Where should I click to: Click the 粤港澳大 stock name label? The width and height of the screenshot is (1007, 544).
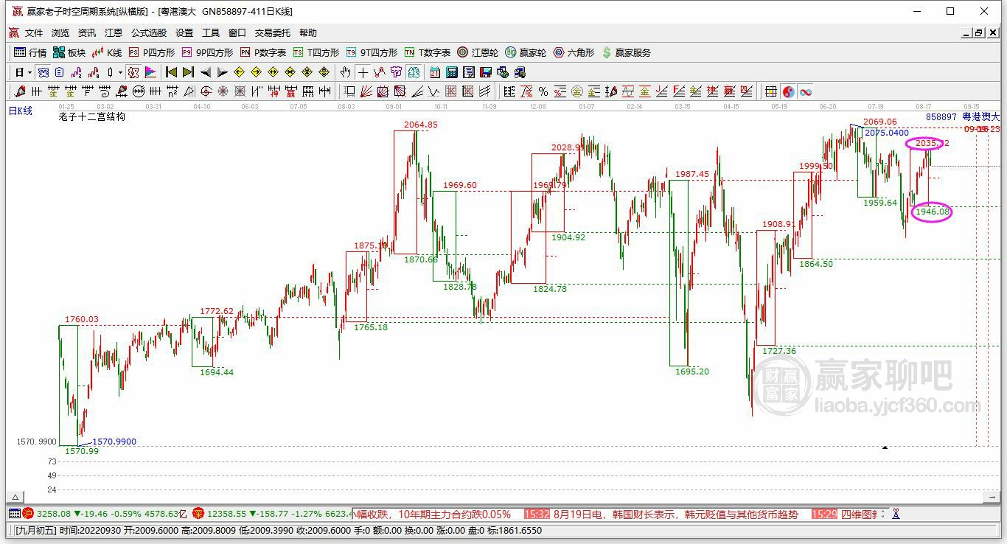(981, 116)
